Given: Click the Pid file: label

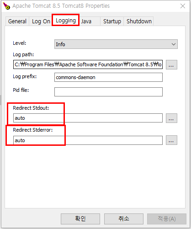Looking at the screenshot, I should tap(21, 90).
